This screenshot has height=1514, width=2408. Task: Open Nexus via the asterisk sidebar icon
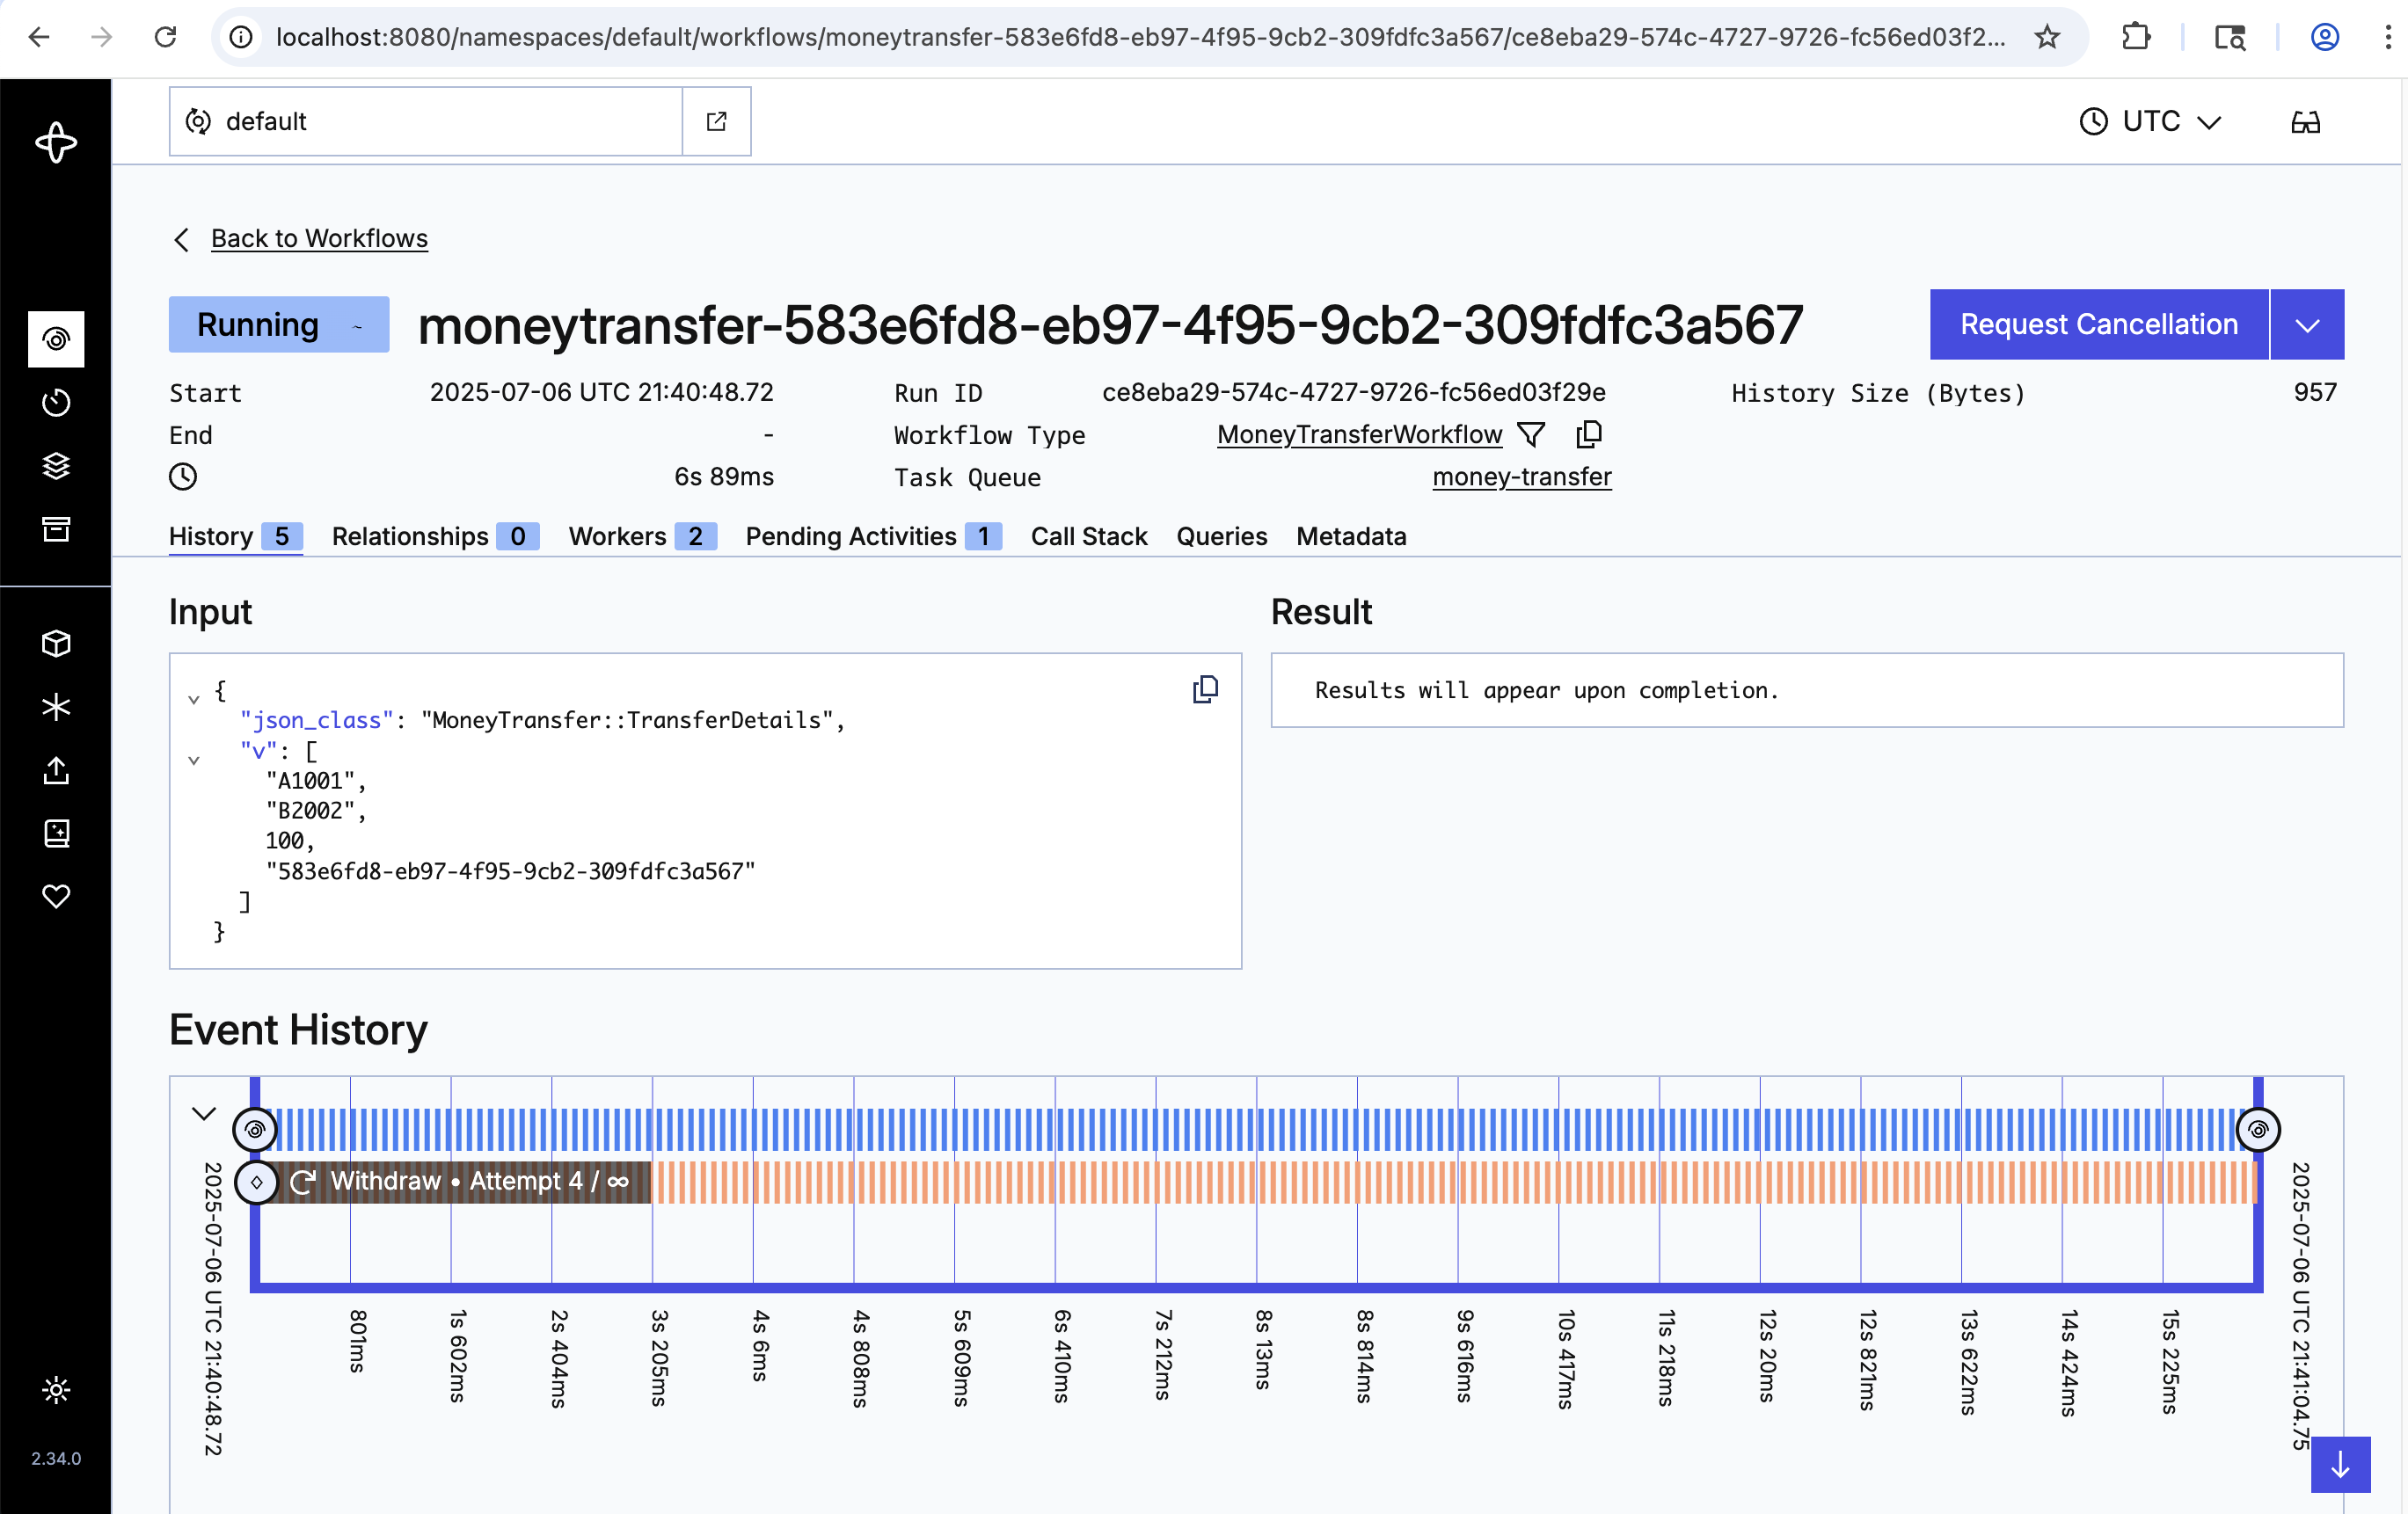pos(56,707)
